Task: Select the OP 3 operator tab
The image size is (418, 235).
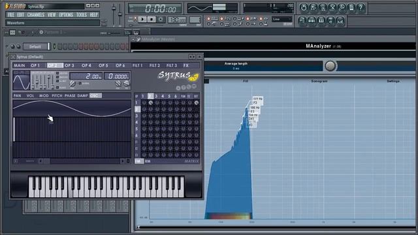Action: click(x=69, y=65)
